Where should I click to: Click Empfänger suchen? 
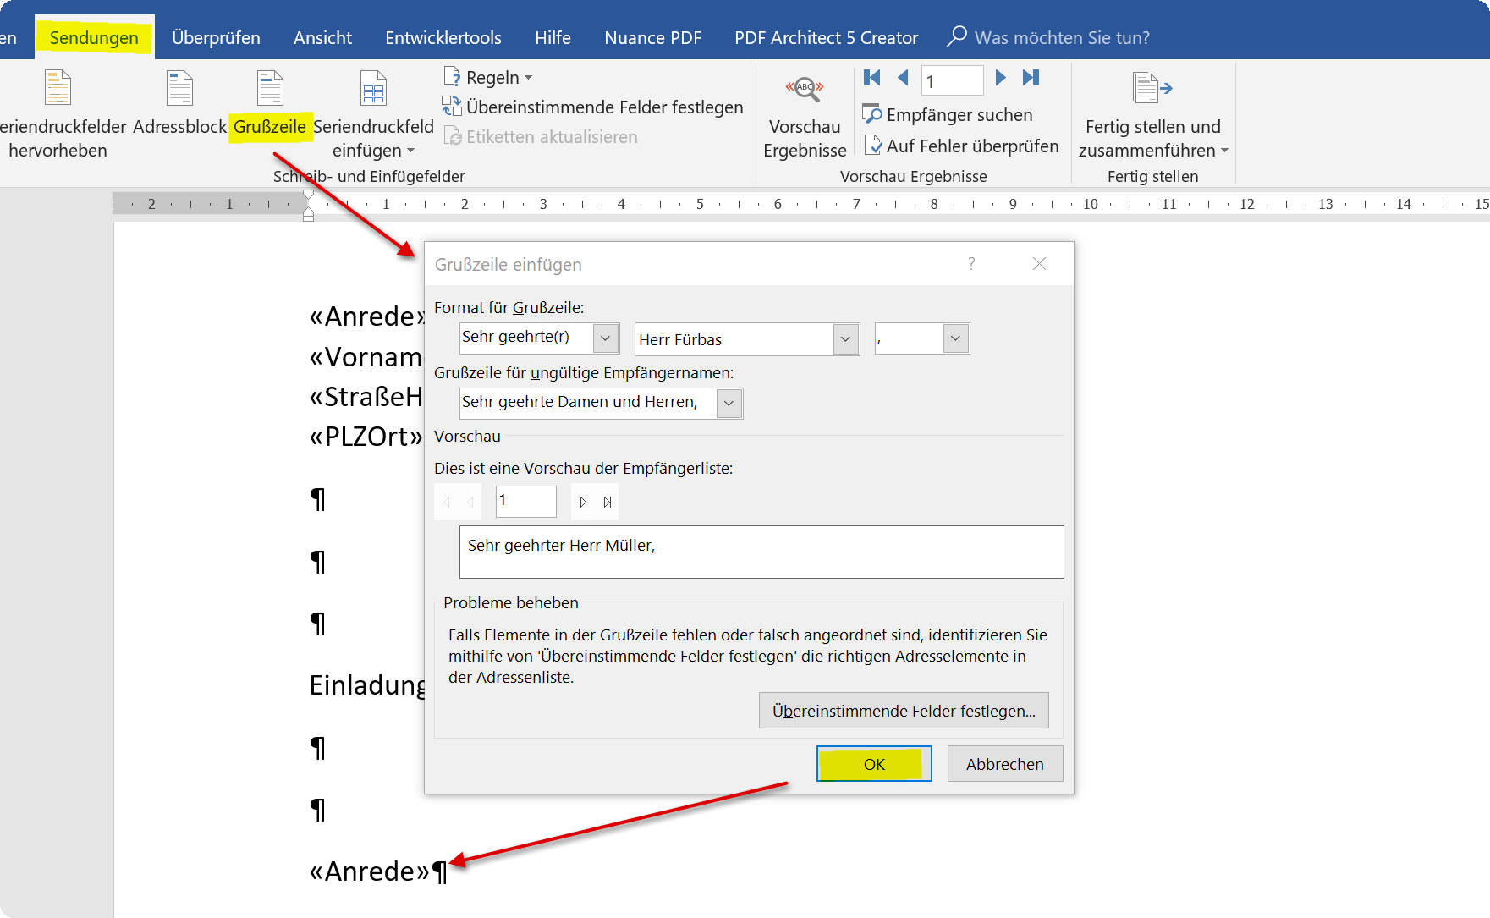[x=948, y=114]
